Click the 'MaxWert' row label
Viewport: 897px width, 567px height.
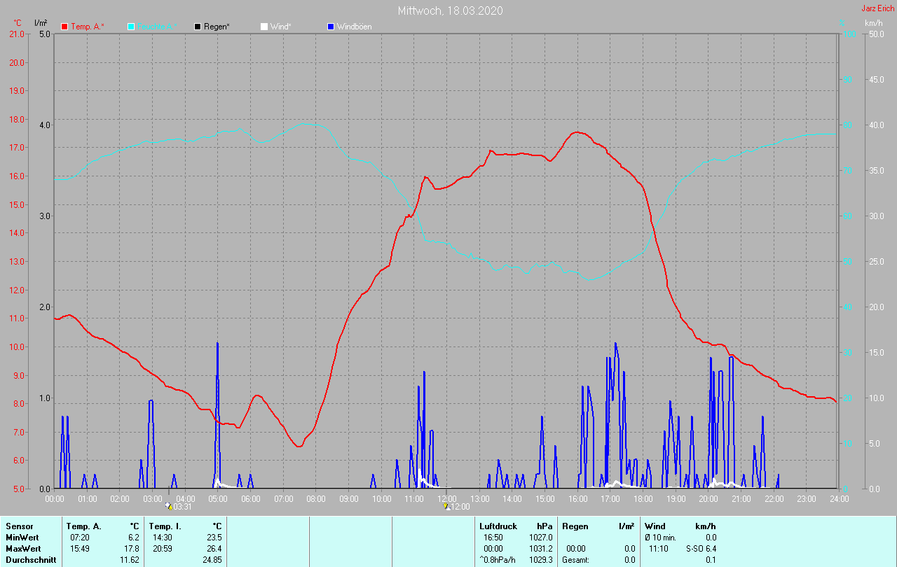(x=22, y=549)
